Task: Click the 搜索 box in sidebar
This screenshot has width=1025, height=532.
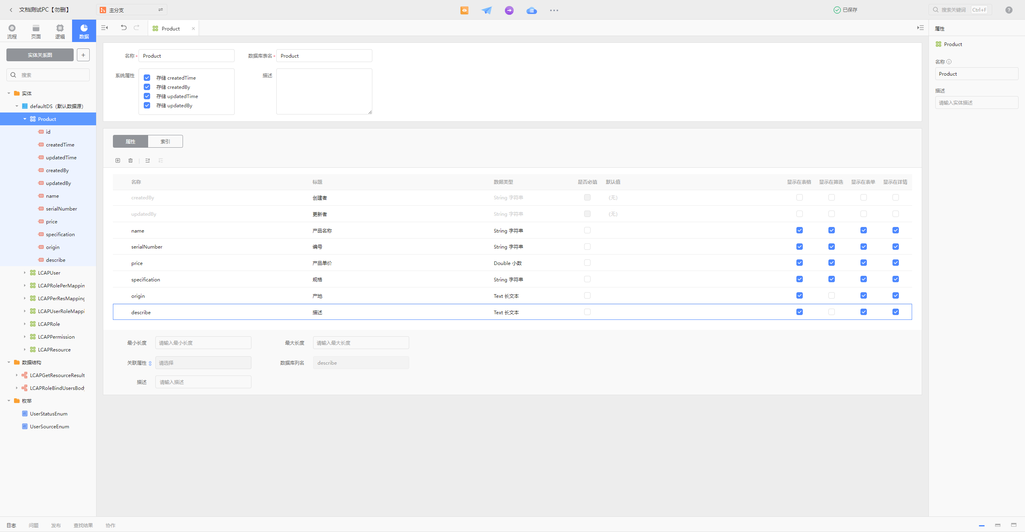Action: point(48,75)
